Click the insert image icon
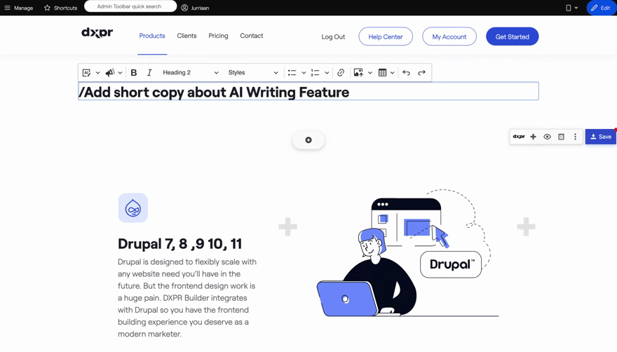617x352 pixels. click(358, 73)
